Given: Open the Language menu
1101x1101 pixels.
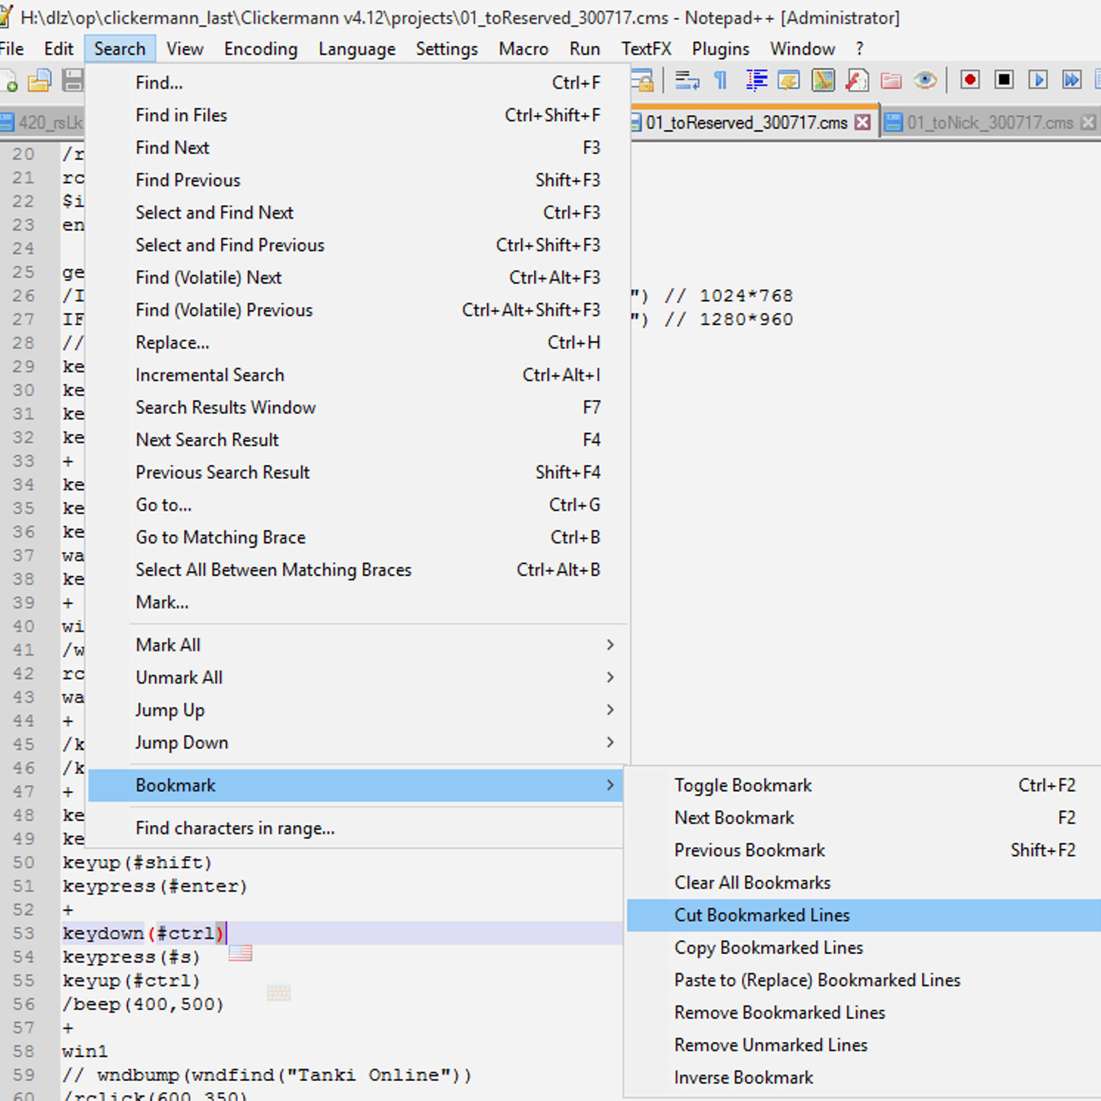Looking at the screenshot, I should pyautogui.click(x=356, y=49).
